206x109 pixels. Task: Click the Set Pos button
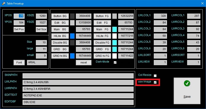(19, 29)
